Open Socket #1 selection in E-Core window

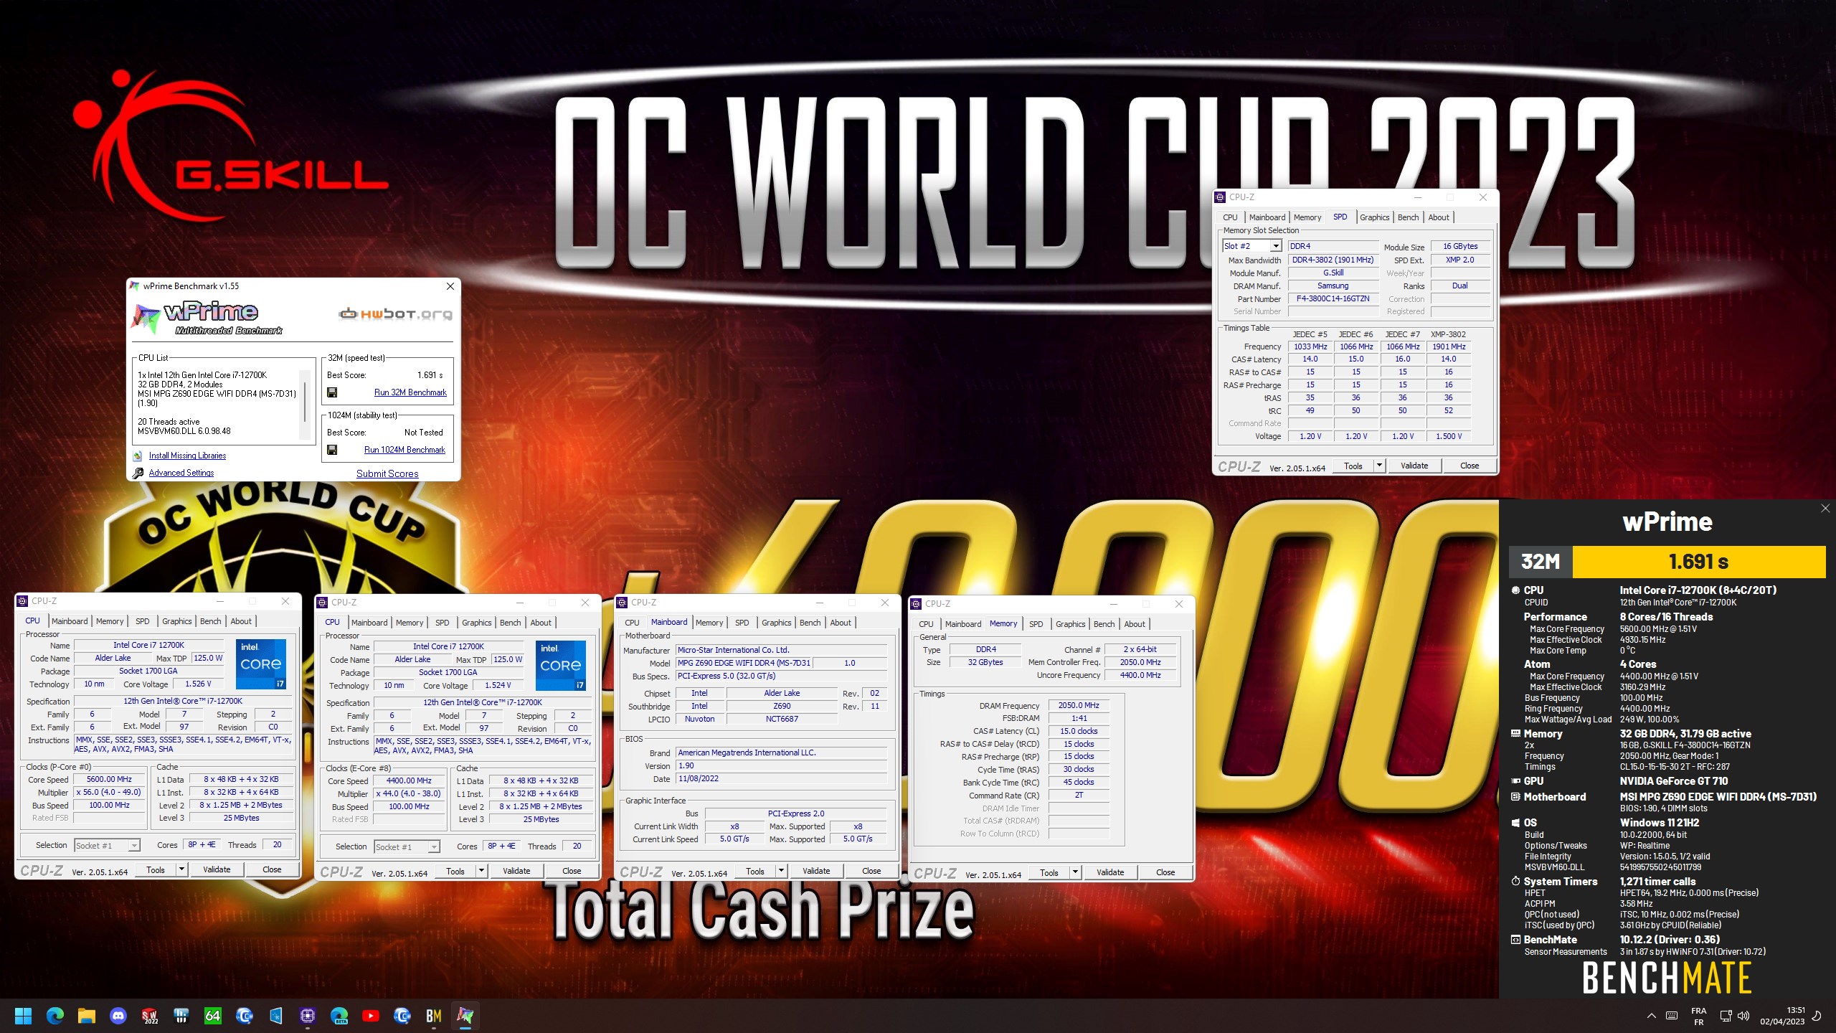click(407, 846)
